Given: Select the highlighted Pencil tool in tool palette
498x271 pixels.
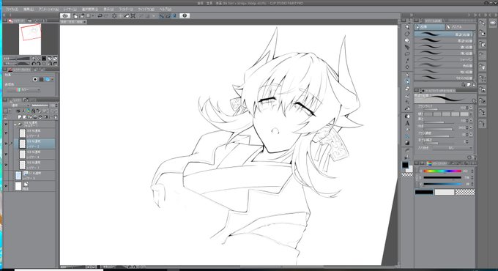Looking at the screenshot, I should tap(407, 81).
